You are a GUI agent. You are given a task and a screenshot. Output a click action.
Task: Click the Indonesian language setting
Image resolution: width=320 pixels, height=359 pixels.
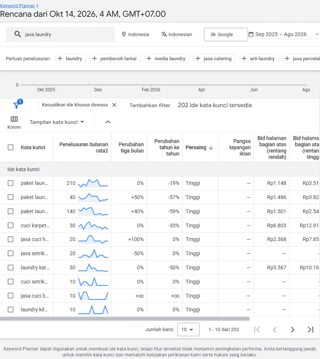tap(177, 34)
